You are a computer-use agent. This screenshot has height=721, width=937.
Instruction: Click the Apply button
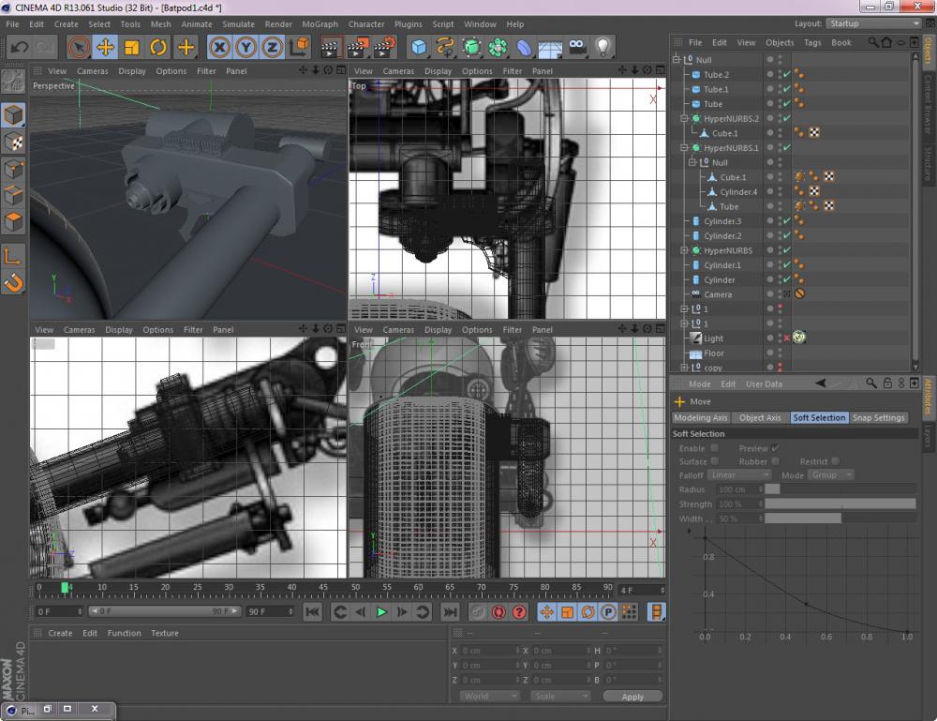[x=632, y=697]
